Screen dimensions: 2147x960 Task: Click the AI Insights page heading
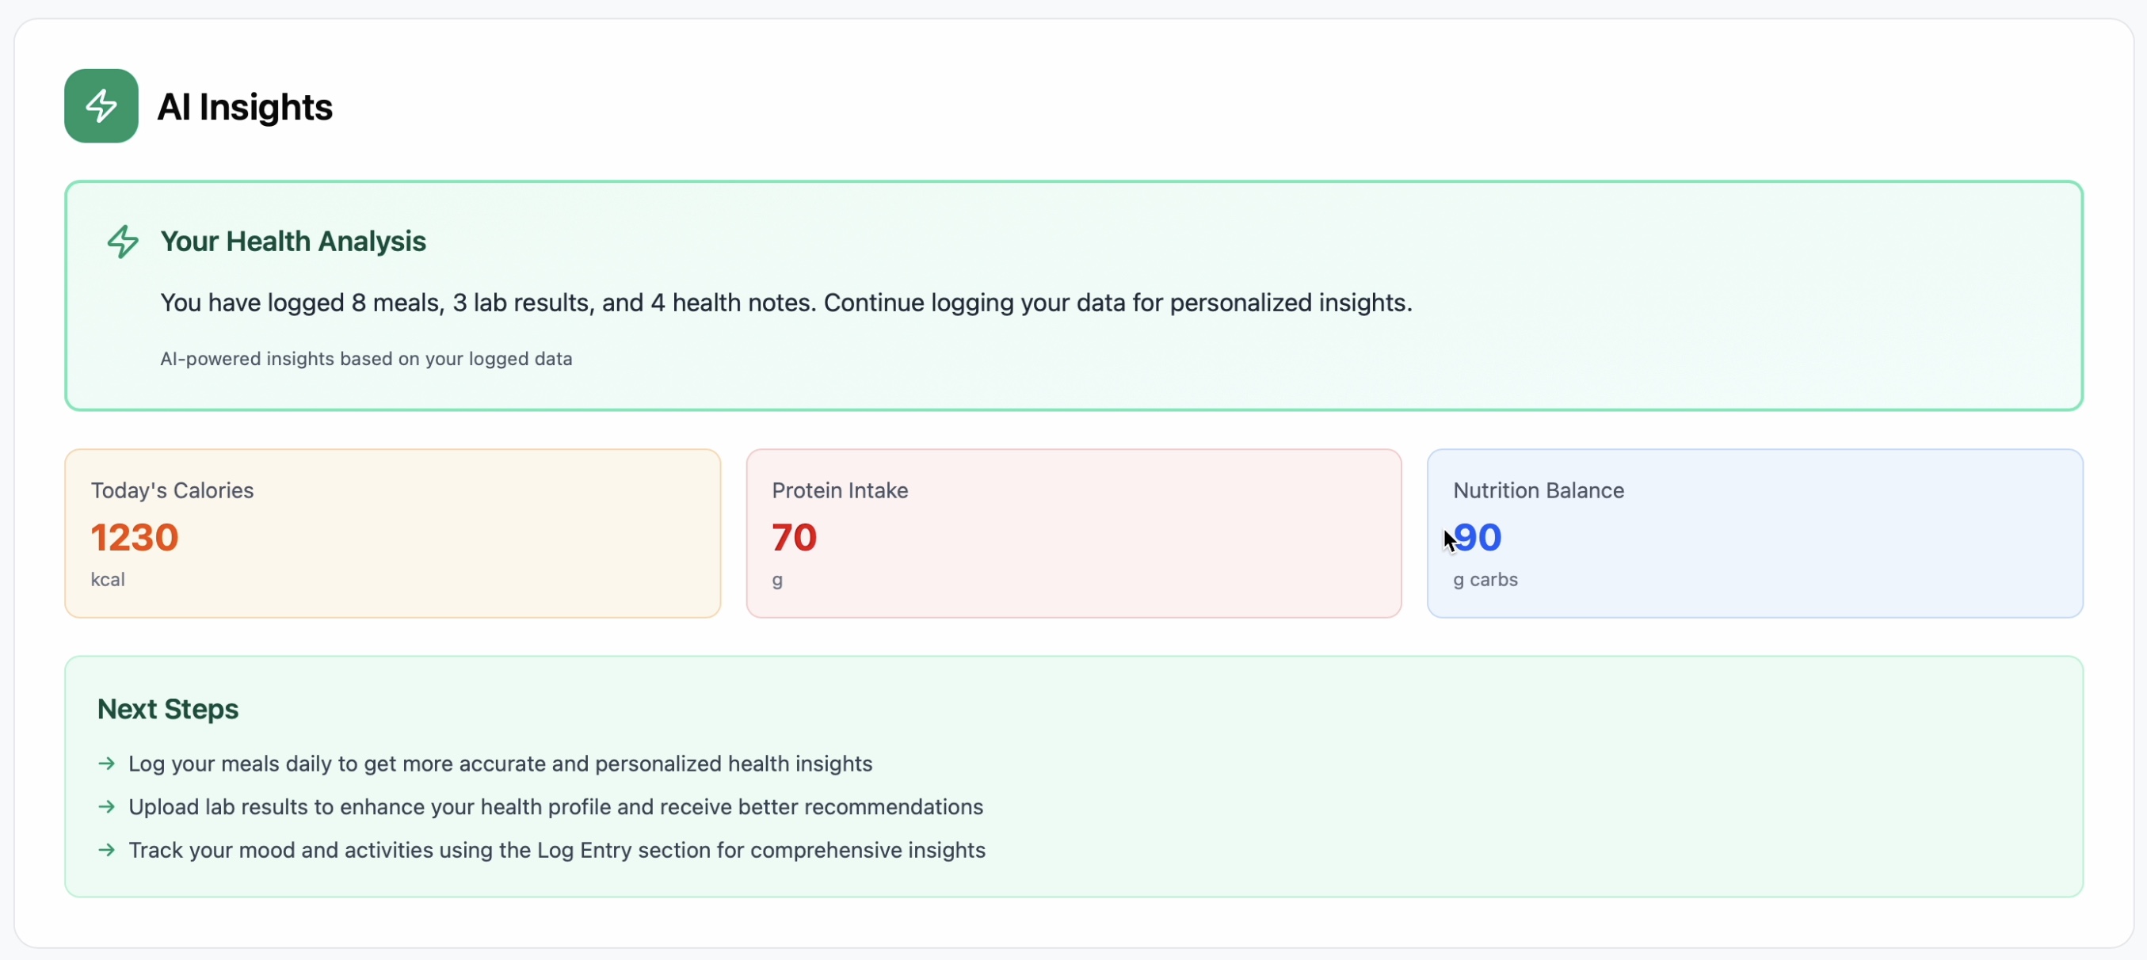tap(244, 107)
